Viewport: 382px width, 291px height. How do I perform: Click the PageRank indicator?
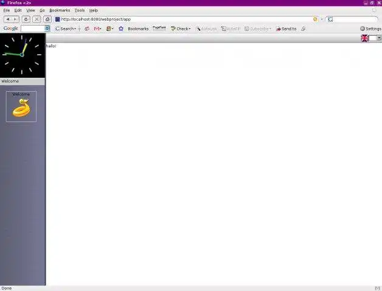[x=159, y=28]
